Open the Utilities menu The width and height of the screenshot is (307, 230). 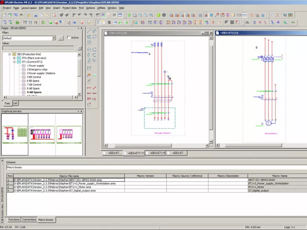point(101,8)
